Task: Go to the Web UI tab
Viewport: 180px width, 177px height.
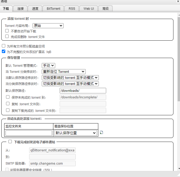Action: (x=89, y=9)
